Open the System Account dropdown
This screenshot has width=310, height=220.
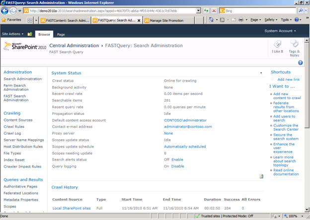point(280,31)
